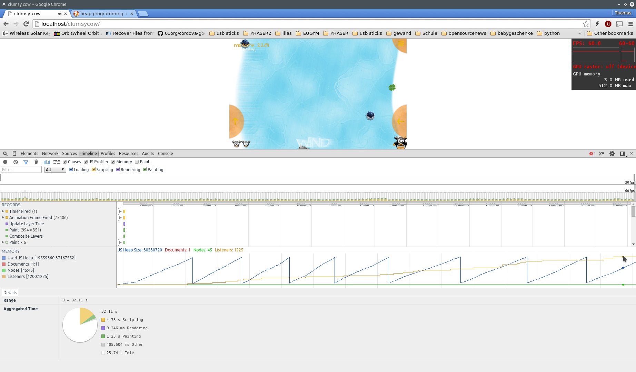Clear the timeline recording

point(16,162)
